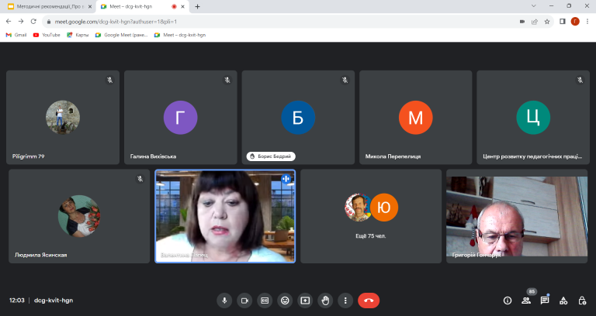
Task: Raise hand using the hand icon
Action: [325, 301]
